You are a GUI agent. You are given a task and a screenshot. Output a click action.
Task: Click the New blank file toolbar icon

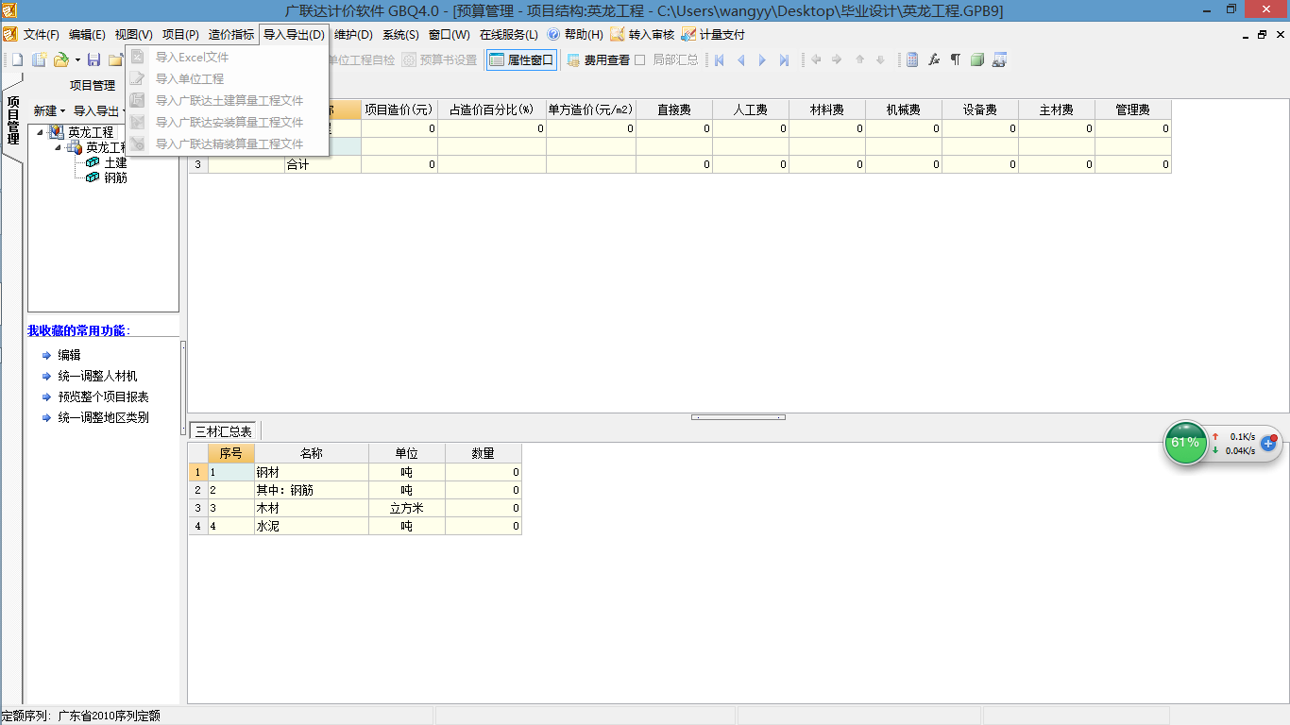pyautogui.click(x=16, y=60)
